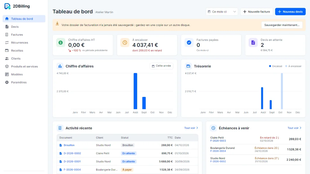Click the Factures receipt icon in sidebar
This screenshot has height=174, width=310.
pyautogui.click(x=7, y=34)
